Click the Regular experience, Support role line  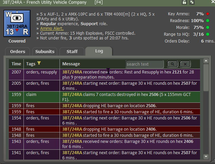[72, 24]
